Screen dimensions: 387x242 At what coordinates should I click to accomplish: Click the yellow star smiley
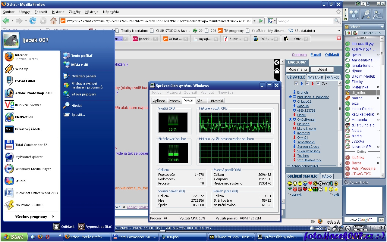point(336,189)
